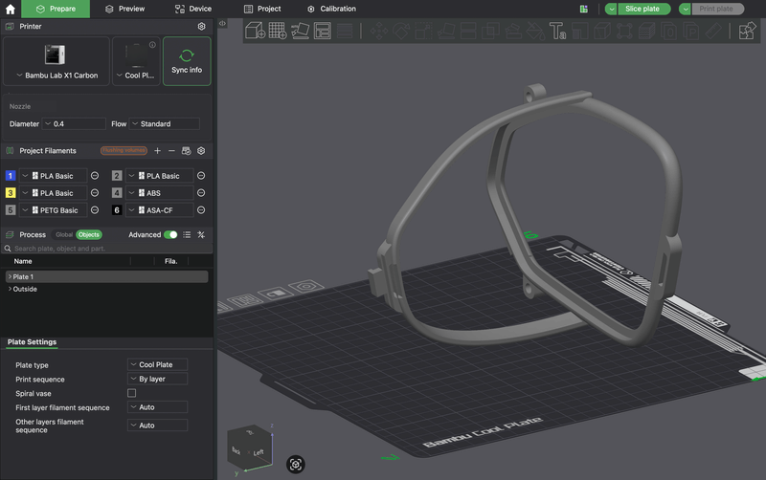Viewport: 766px width, 480px height.
Task: Switch to the Preview tab
Action: [124, 9]
